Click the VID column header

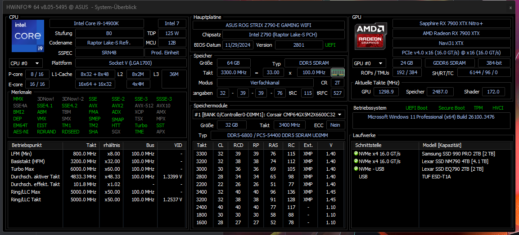[171, 145]
